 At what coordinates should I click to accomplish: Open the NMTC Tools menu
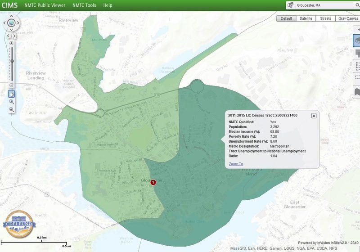[84, 5]
